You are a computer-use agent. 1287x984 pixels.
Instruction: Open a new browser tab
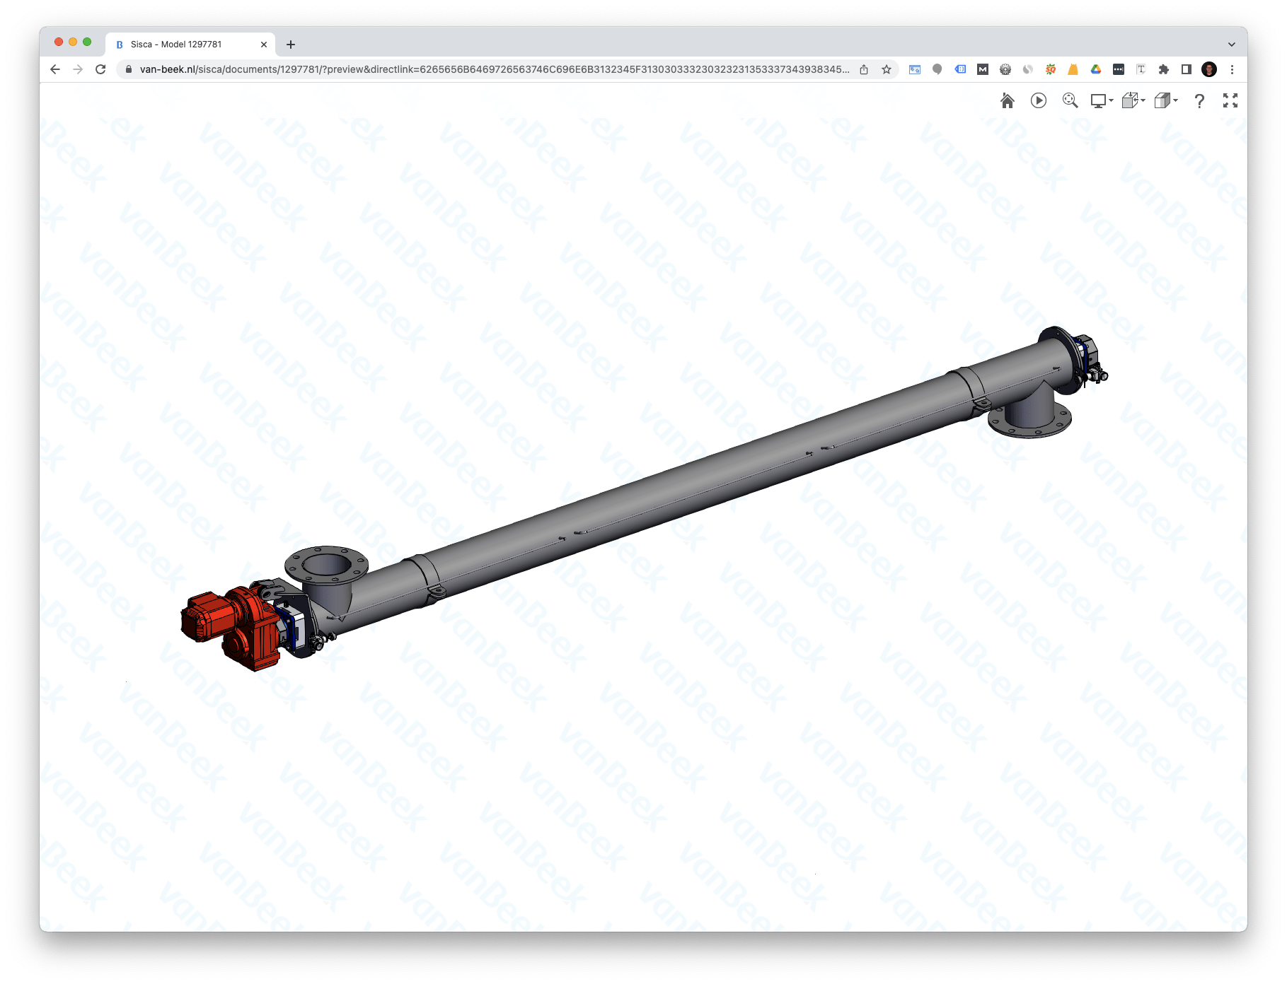coord(291,45)
